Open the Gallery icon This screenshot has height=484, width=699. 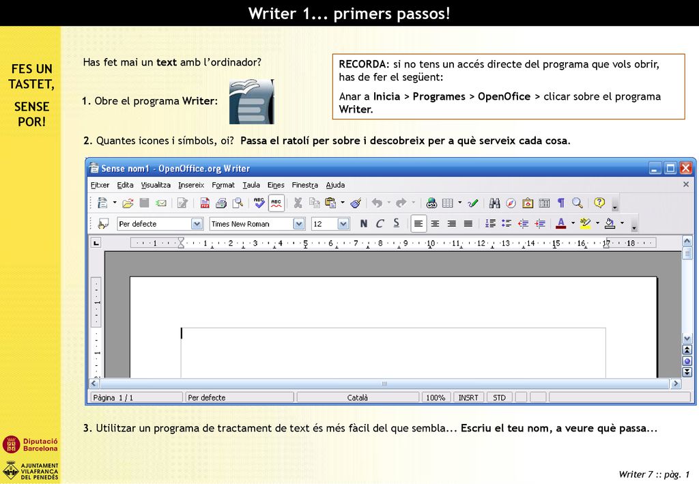coord(528,203)
